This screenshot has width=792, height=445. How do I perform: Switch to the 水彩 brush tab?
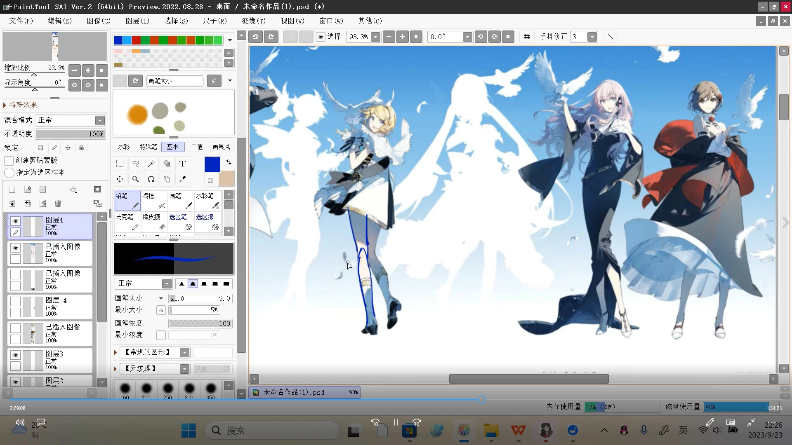coord(124,147)
